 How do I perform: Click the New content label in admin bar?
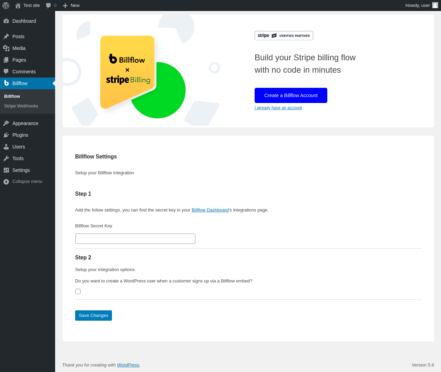coord(75,6)
